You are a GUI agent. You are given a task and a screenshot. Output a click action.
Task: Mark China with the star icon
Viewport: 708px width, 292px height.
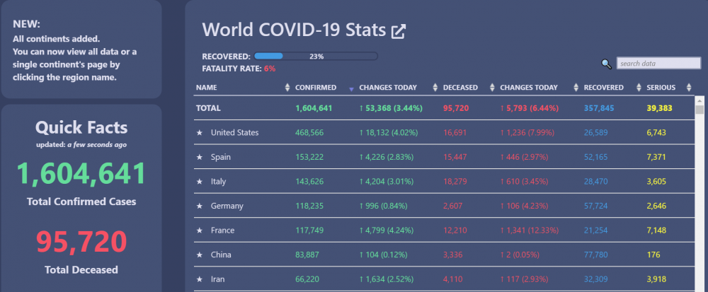tap(200, 255)
